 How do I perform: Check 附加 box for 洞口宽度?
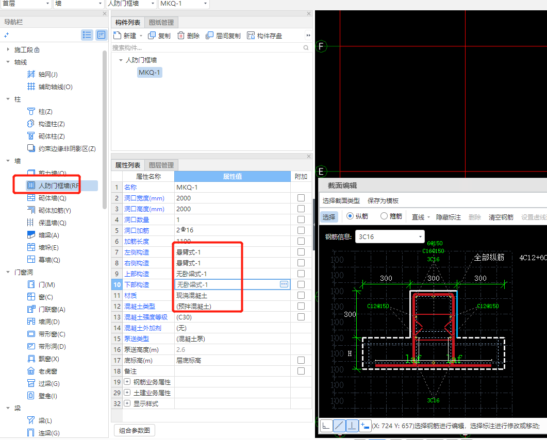pyautogui.click(x=301, y=198)
